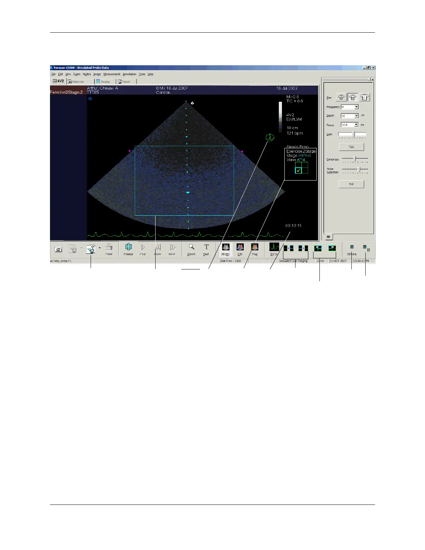The image size is (425, 550).
Task: Step to previous frame with Back
Action: 158,249
